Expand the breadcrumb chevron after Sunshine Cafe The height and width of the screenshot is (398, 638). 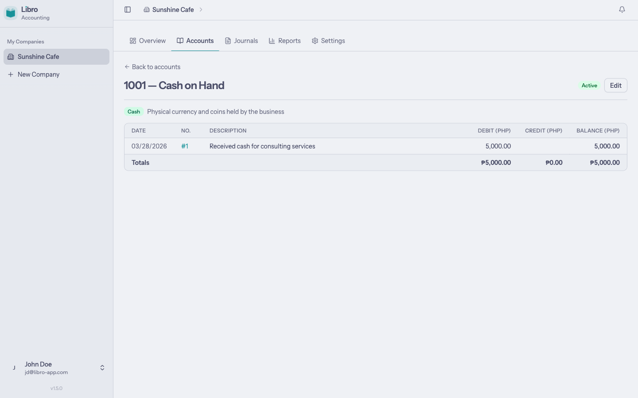point(201,9)
